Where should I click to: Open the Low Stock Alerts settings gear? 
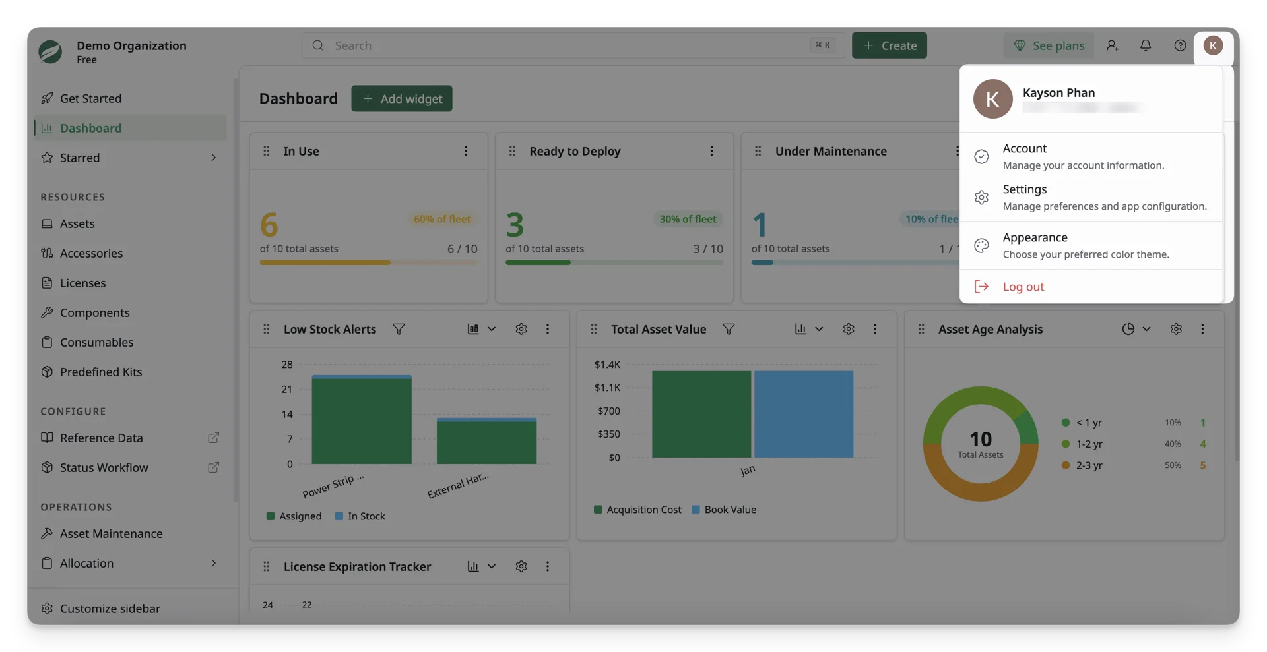click(521, 329)
